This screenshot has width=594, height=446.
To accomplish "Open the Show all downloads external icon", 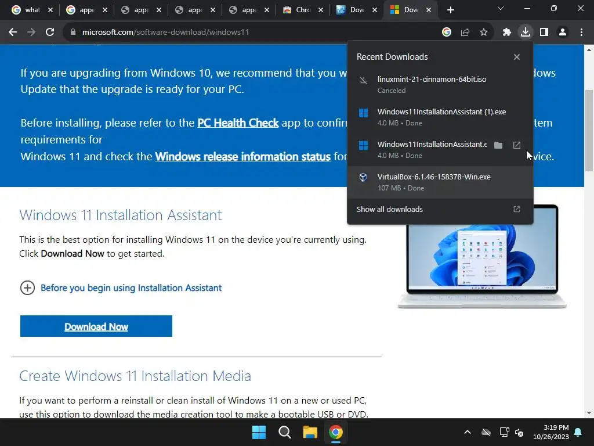I will coord(517,209).
